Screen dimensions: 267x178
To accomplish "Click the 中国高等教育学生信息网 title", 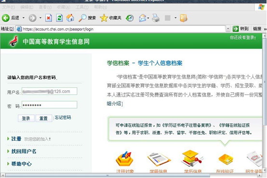I will [x=56, y=41].
